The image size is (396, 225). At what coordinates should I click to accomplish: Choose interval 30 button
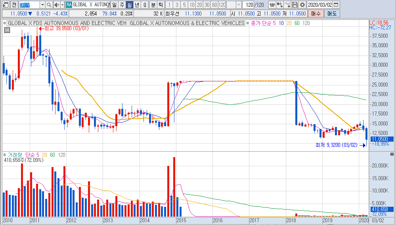coord(207,4)
